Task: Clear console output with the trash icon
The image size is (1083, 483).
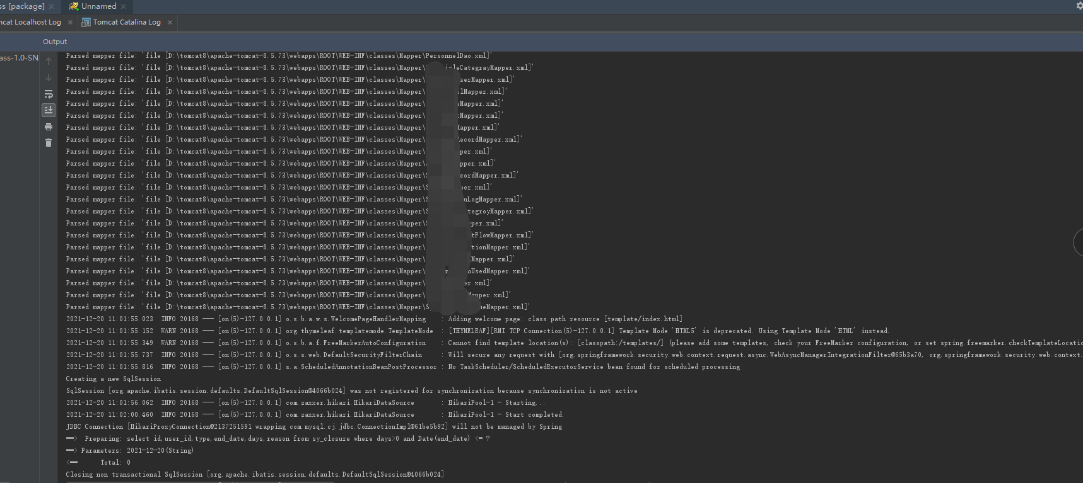Action: (49, 143)
